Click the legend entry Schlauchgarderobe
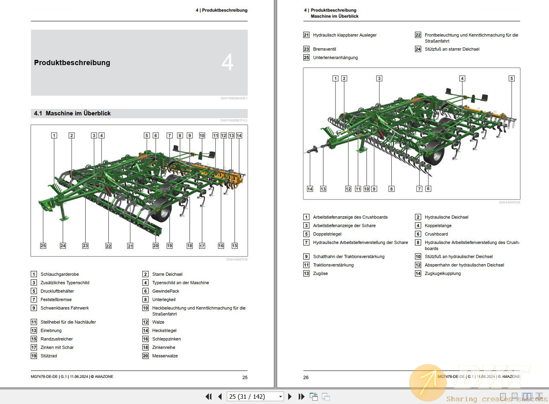The height and width of the screenshot is (404, 549). pyautogui.click(x=60, y=274)
